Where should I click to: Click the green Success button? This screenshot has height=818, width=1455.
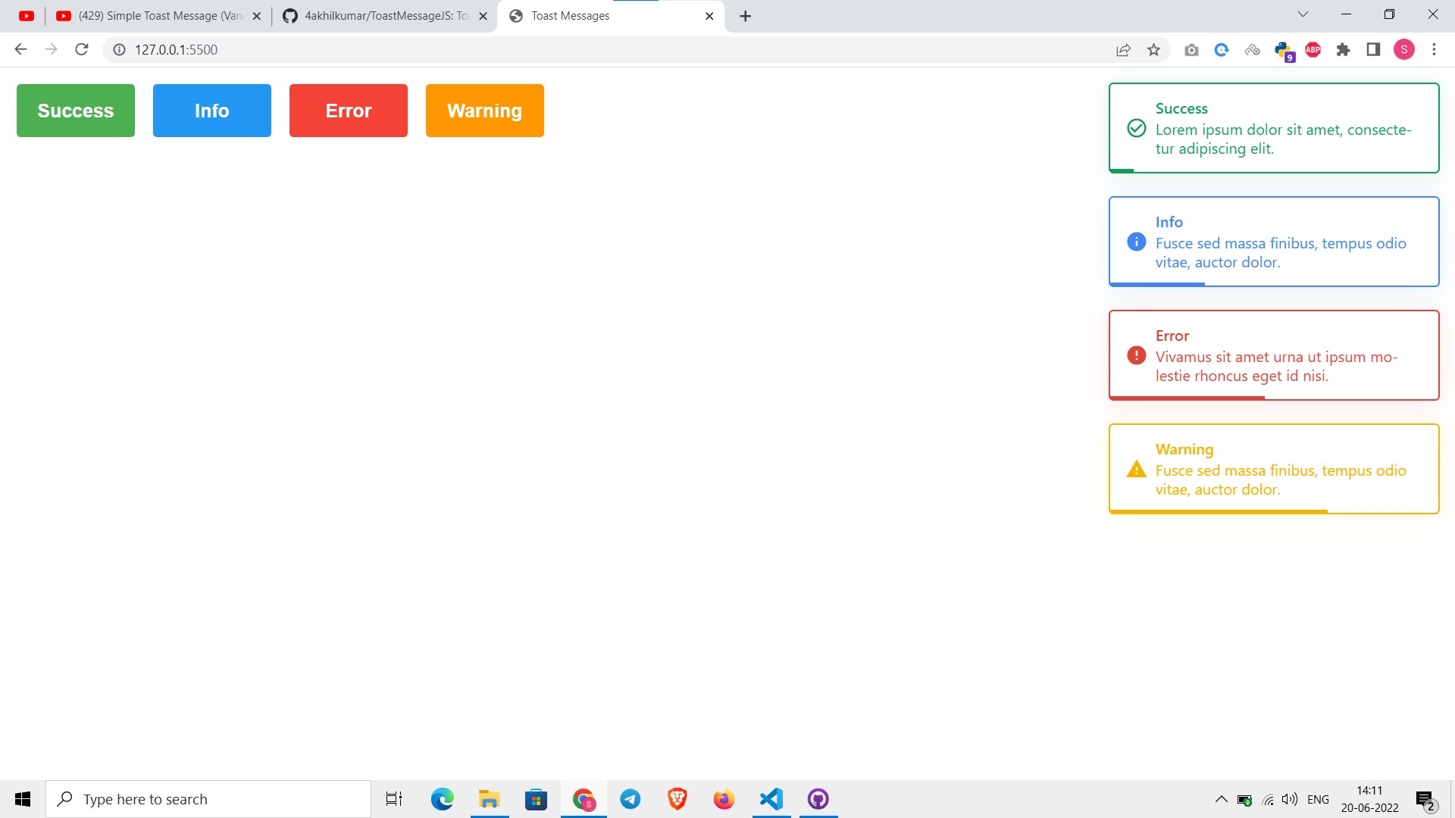click(x=76, y=111)
